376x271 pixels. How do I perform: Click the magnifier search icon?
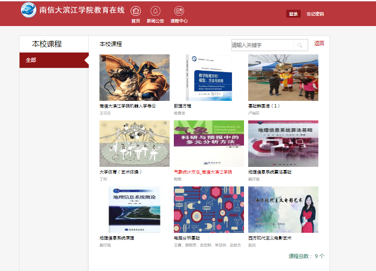[x=300, y=45]
